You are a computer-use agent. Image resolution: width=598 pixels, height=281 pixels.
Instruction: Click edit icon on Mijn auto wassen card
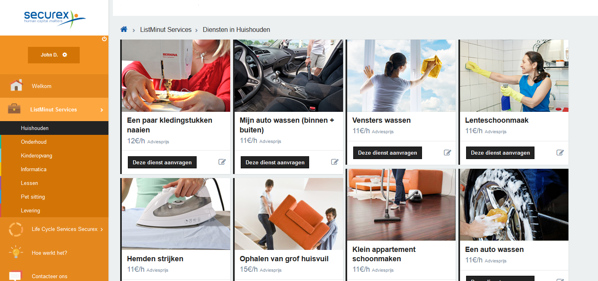(x=335, y=162)
